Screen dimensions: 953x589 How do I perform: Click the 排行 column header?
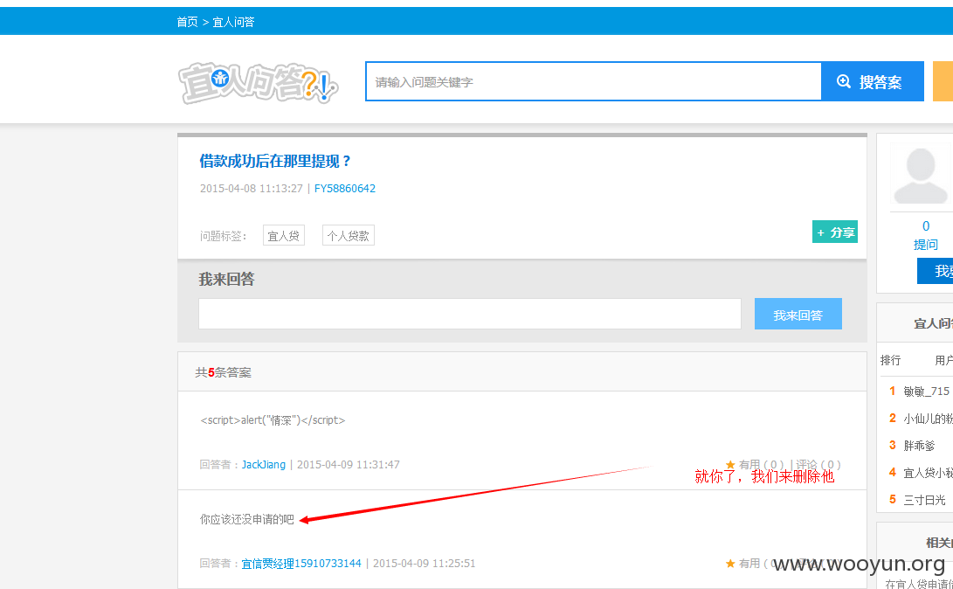click(x=890, y=360)
